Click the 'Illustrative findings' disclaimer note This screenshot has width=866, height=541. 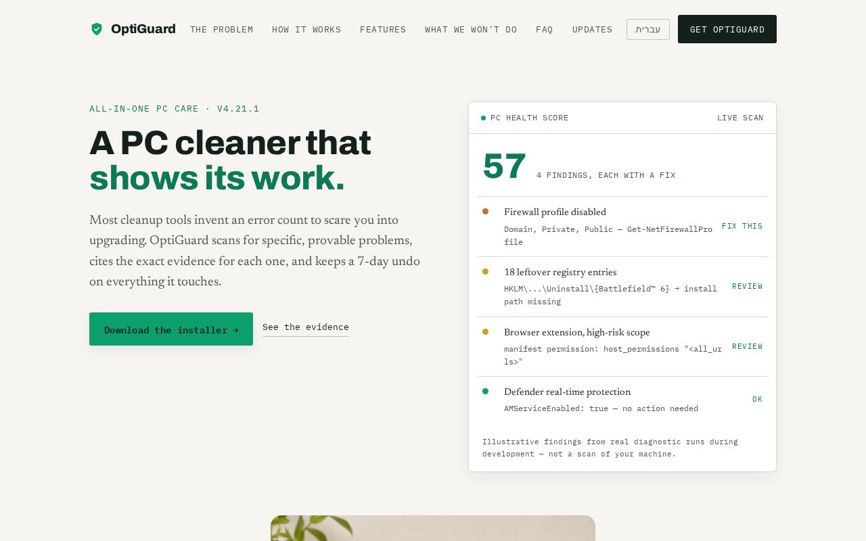(610, 448)
